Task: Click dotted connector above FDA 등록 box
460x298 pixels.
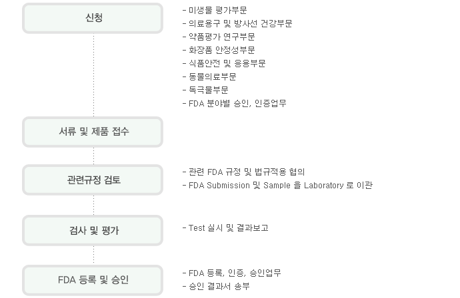Action: click(x=93, y=255)
